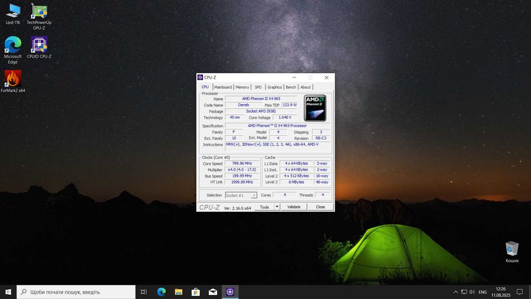Click the CPU-Z taskbar icon
531x299 pixels.
230,292
